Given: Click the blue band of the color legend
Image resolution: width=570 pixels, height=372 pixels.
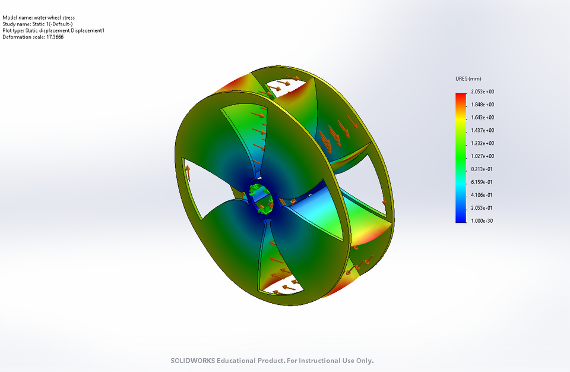Looking at the screenshot, I should tap(459, 214).
